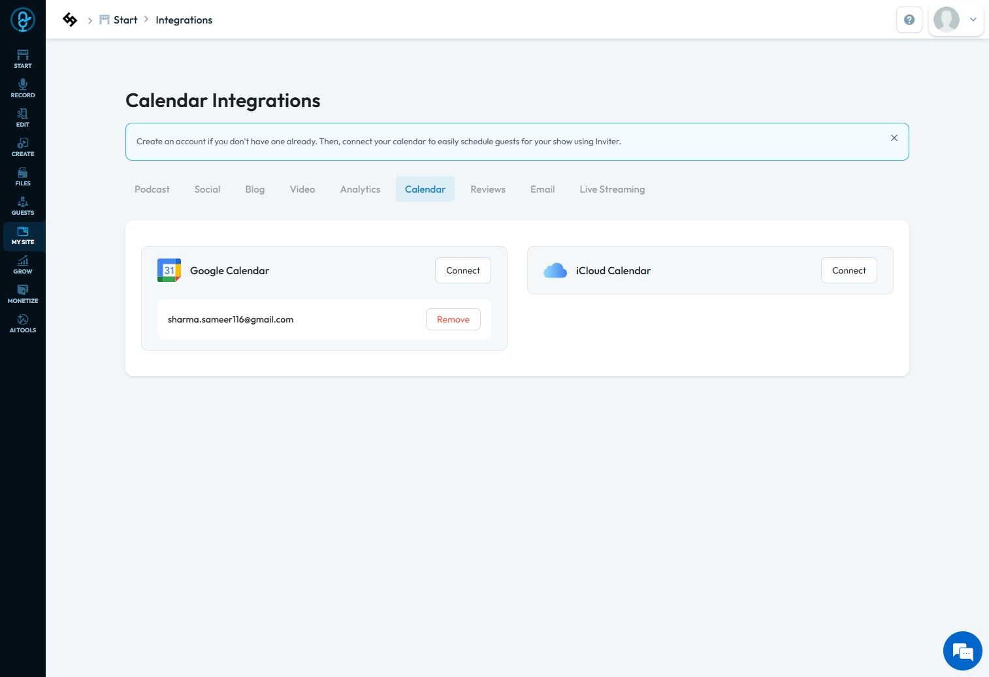This screenshot has width=989, height=677.
Task: Open the Edit section in sidebar
Action: [x=23, y=117]
